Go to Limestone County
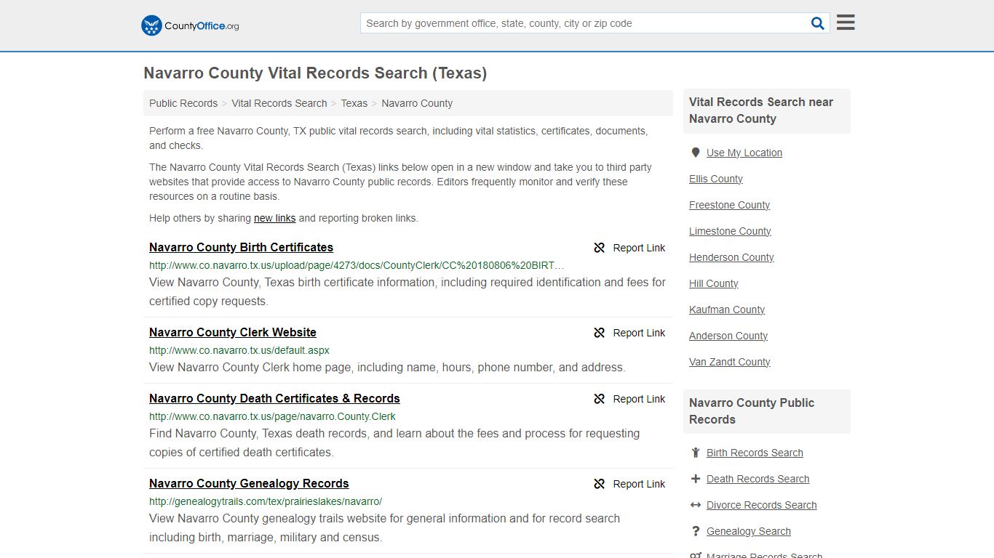This screenshot has height=558, width=994. 730,231
